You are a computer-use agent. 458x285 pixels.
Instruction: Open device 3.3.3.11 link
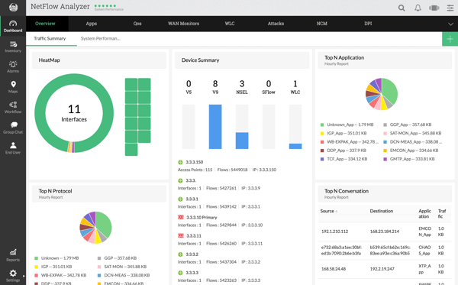[x=194, y=236]
